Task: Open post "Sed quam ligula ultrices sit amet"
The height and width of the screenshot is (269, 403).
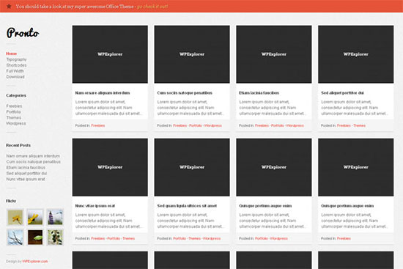Action: [187, 206]
